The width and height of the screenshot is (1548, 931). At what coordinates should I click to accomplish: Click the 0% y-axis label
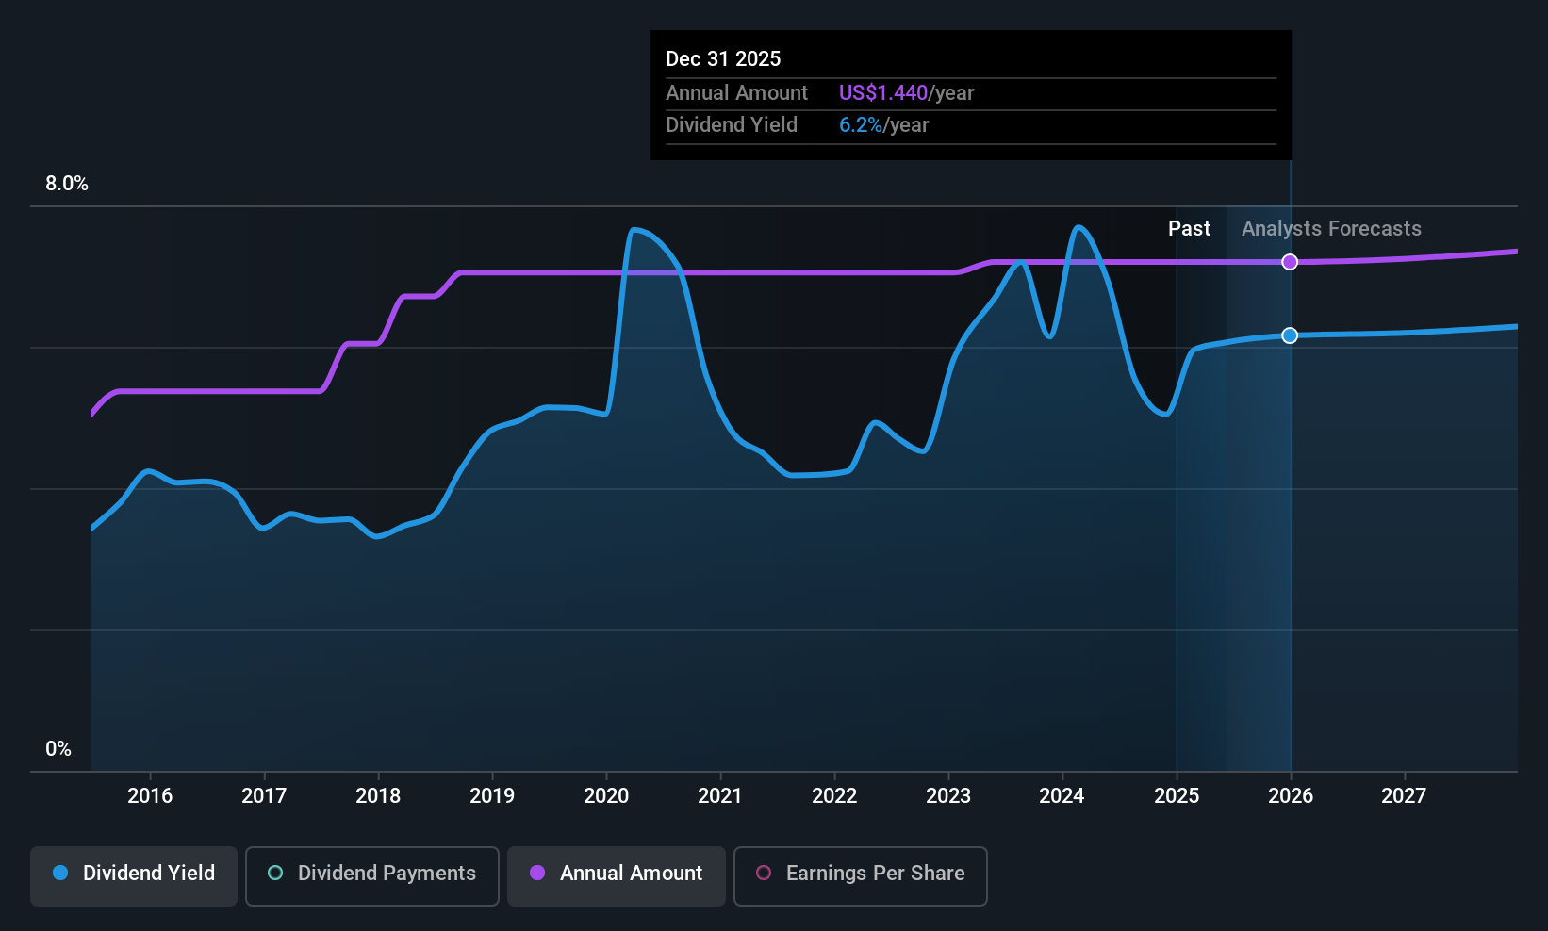pos(58,749)
